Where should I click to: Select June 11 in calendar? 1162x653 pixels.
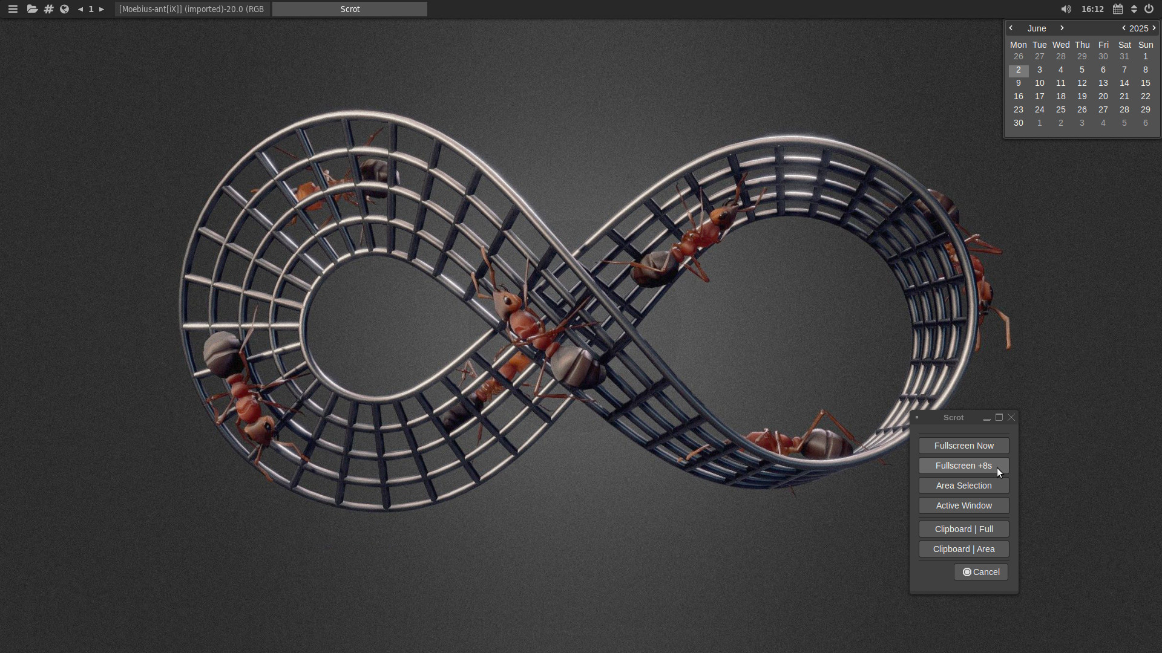1061,83
